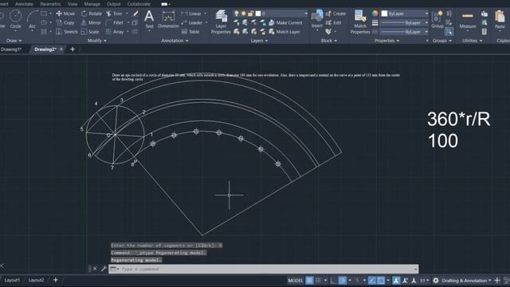510x287 pixels.
Task: Toggle MODEL space button
Action: coord(296,281)
